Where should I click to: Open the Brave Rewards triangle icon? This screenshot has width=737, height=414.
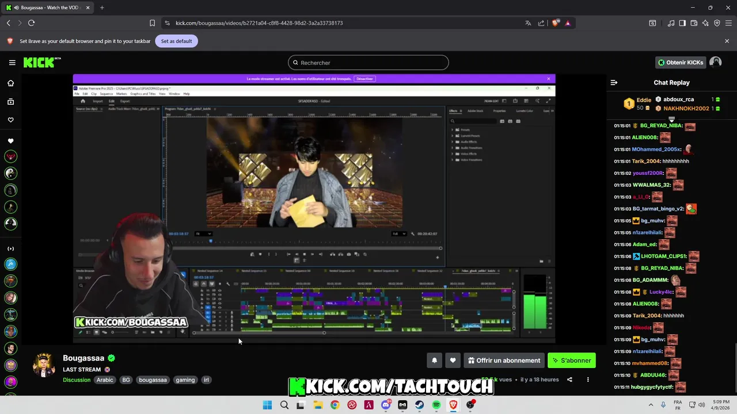(568, 23)
